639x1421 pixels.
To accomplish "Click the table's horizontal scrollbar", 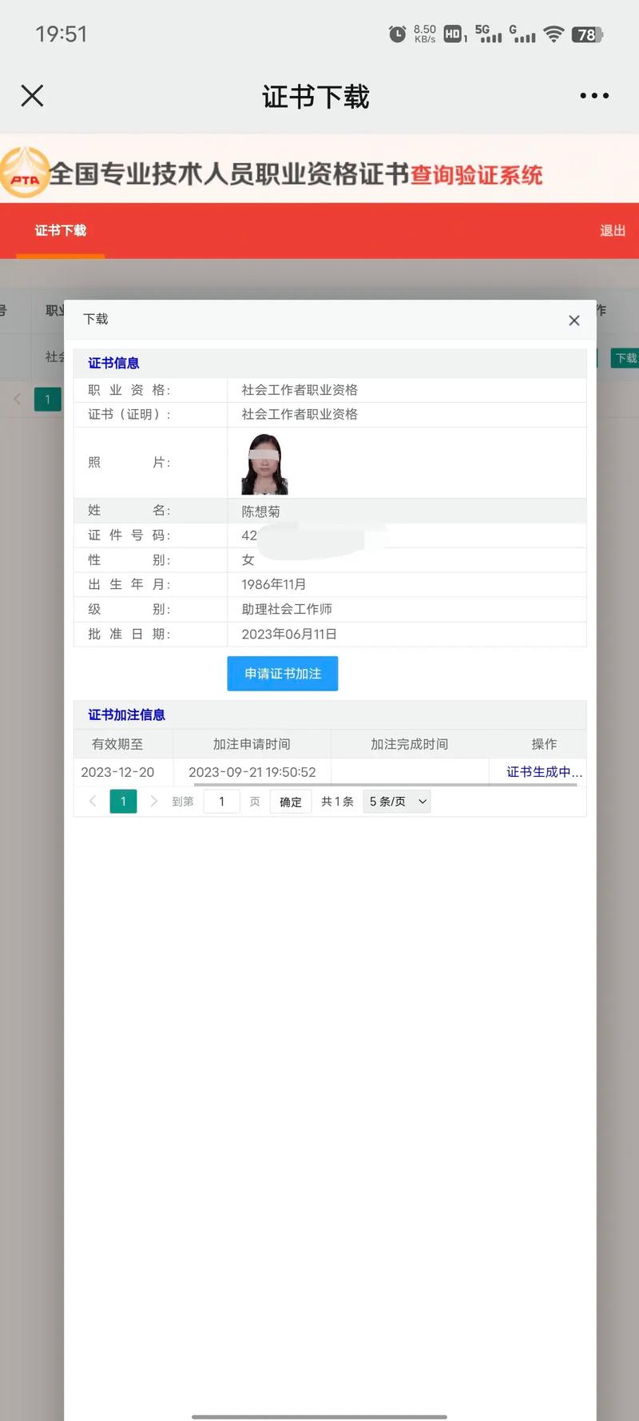I will click(x=385, y=785).
